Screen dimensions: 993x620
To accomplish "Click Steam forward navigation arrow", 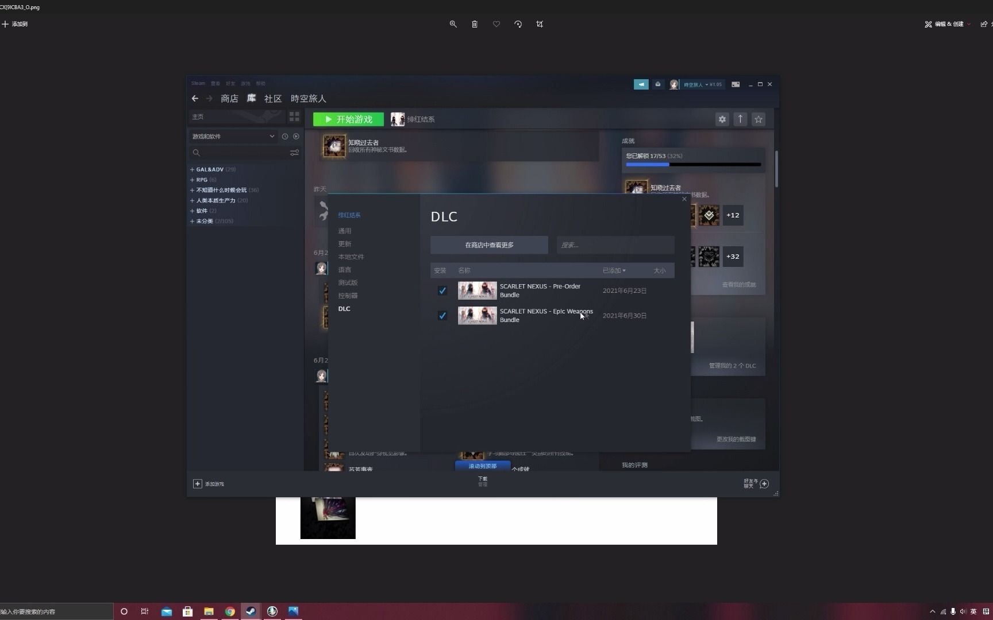I will tap(209, 99).
